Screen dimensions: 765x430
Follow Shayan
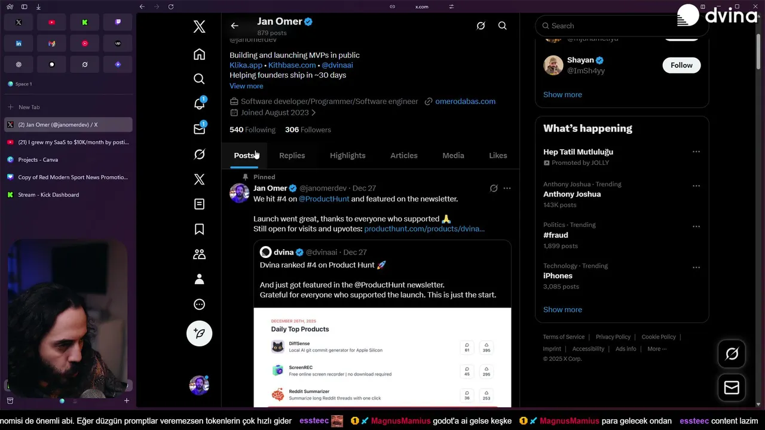point(681,65)
